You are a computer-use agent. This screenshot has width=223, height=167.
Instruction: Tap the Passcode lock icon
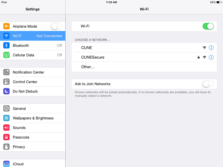pos(6,137)
